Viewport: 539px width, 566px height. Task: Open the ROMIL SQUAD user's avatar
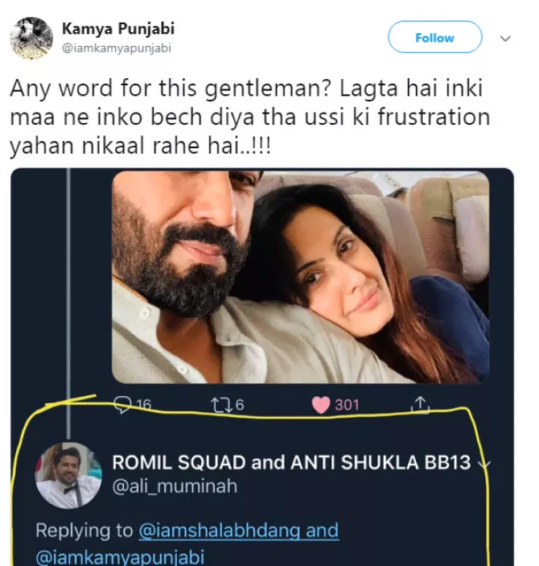click(68, 475)
